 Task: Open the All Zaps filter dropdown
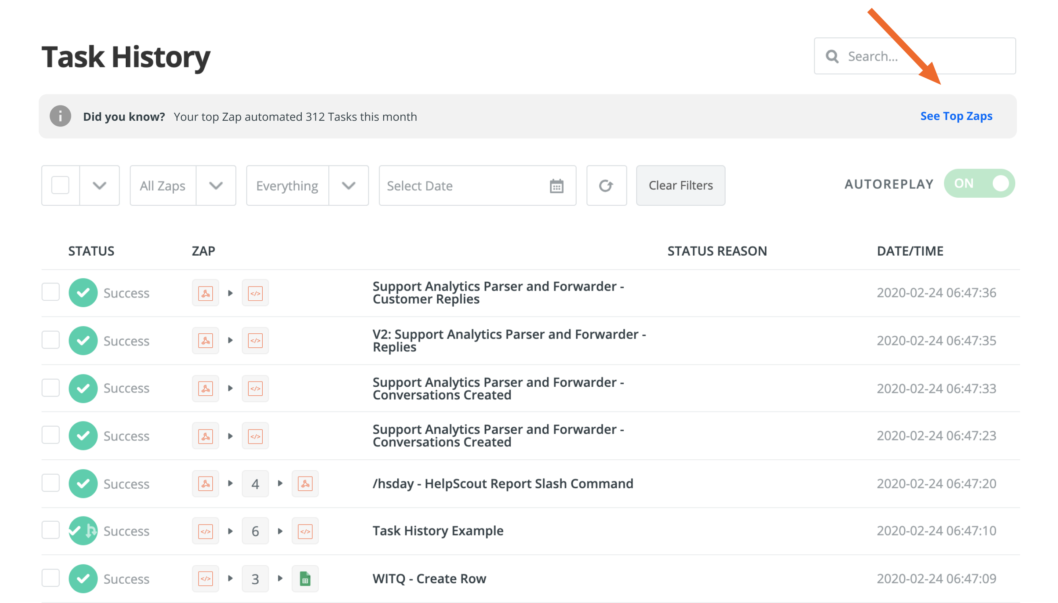tap(183, 186)
